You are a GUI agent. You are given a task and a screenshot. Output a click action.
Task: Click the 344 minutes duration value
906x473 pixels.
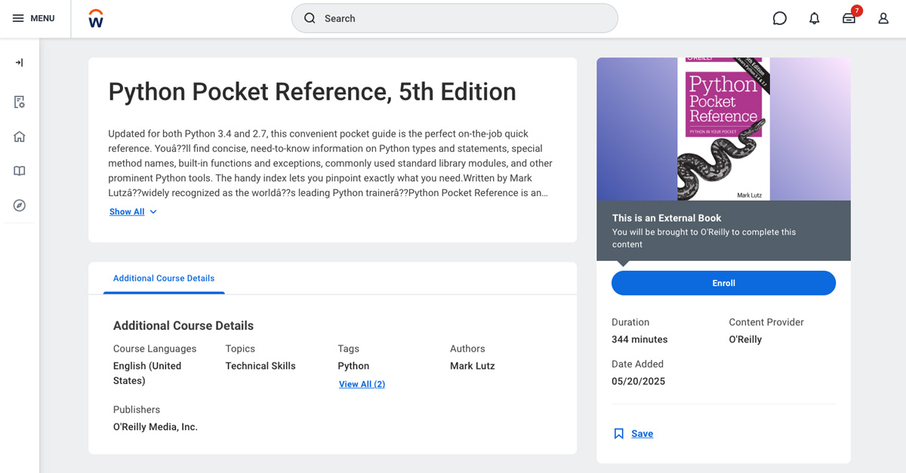(x=639, y=339)
